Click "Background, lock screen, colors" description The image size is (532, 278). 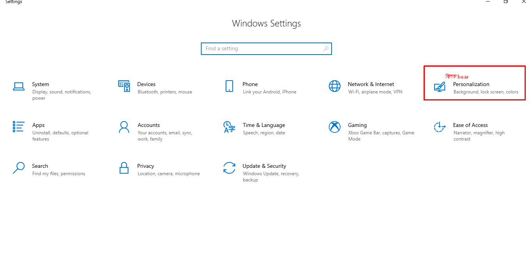coord(486,92)
